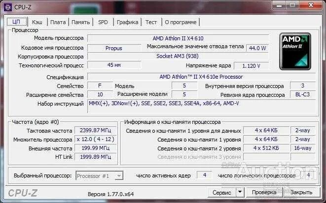
Task: Click the multiplier value x 12.0 ( 4 - 12 )
Action: [95, 139]
